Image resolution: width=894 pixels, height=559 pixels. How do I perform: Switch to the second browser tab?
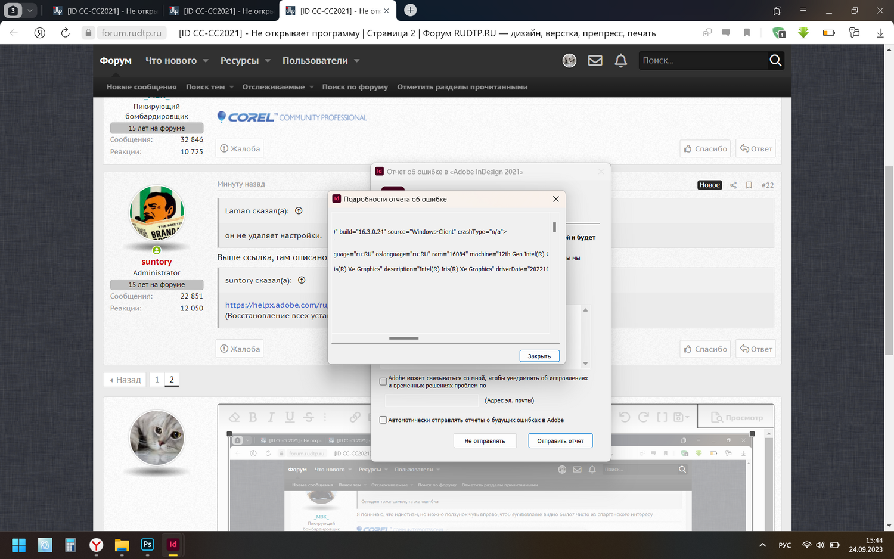click(221, 11)
